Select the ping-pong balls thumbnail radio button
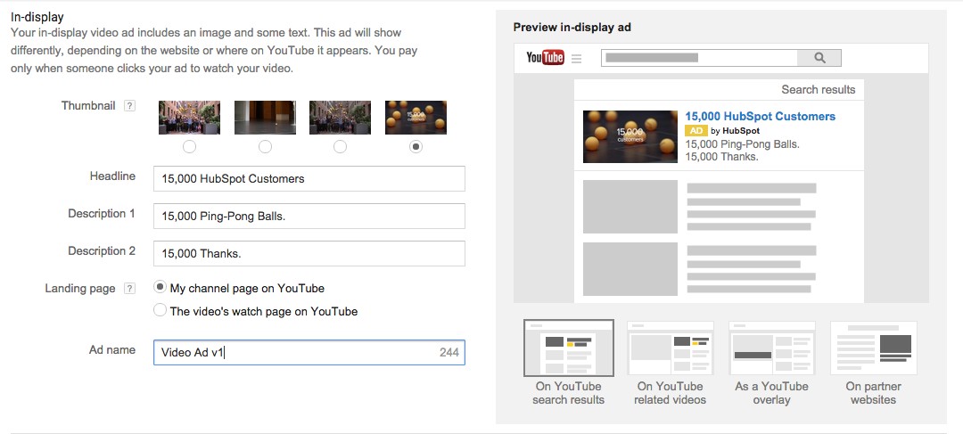The image size is (963, 434). coord(416,147)
